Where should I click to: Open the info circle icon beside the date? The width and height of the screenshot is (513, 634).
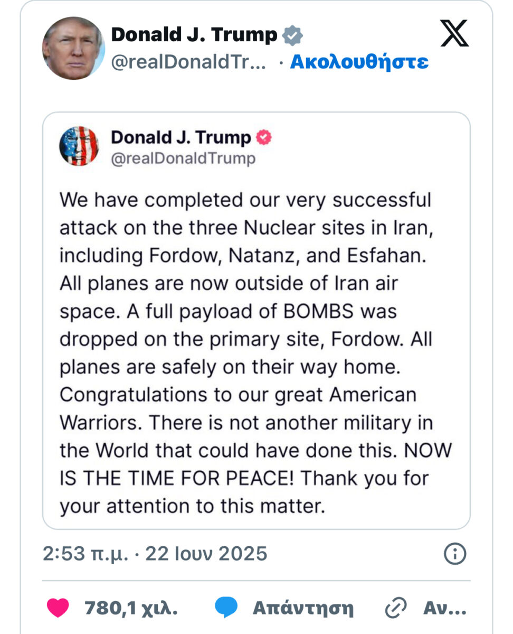[455, 554]
